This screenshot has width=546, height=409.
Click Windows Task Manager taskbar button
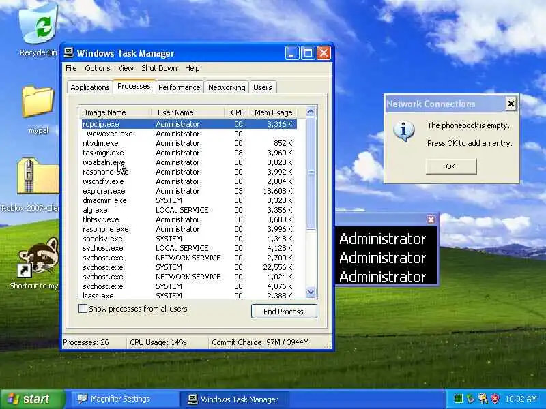(x=234, y=399)
